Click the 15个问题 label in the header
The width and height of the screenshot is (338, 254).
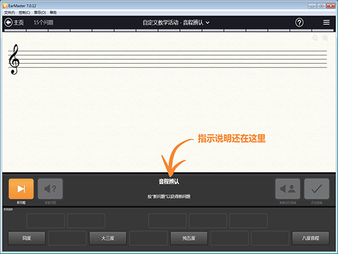click(x=43, y=22)
